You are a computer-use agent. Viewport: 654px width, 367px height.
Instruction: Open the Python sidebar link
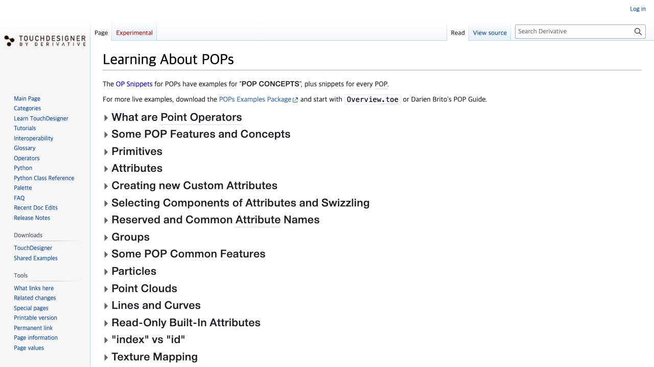click(23, 168)
